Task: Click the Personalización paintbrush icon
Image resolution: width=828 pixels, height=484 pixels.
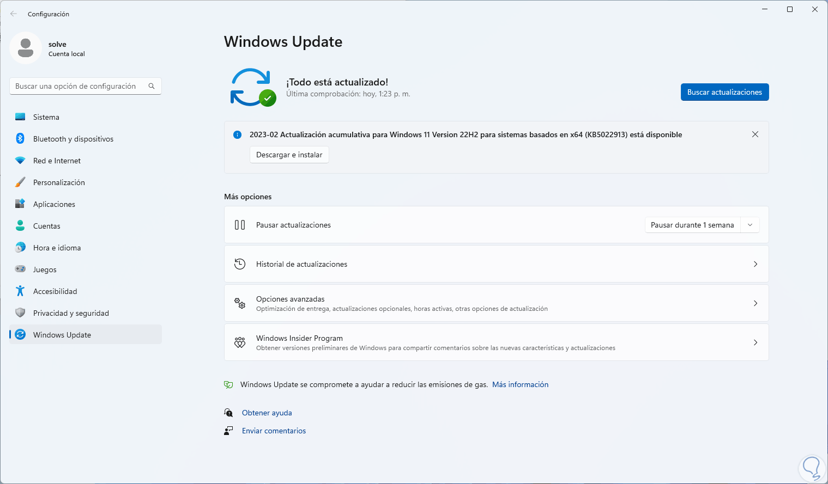Action: 20,182
